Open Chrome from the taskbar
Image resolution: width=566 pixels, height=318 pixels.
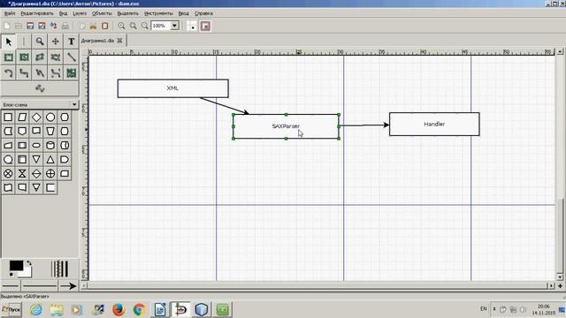tap(139, 309)
